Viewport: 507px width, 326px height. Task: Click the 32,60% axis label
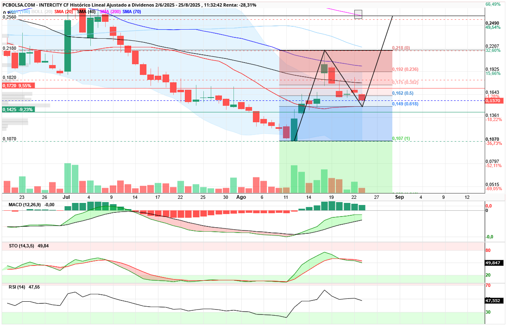493,50
